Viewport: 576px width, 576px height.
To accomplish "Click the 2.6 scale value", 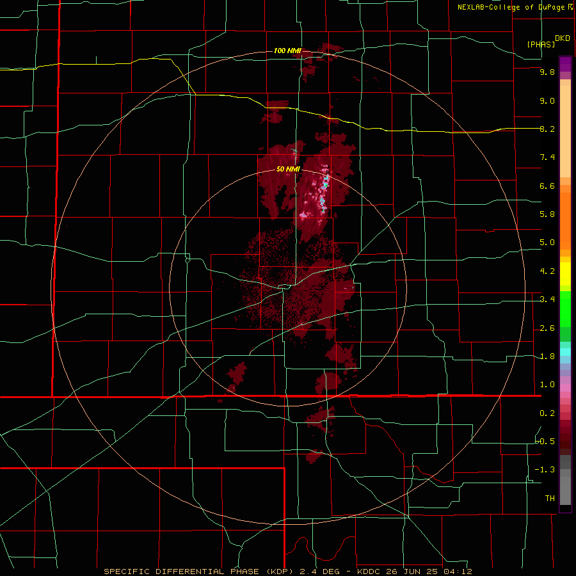I will (x=547, y=328).
